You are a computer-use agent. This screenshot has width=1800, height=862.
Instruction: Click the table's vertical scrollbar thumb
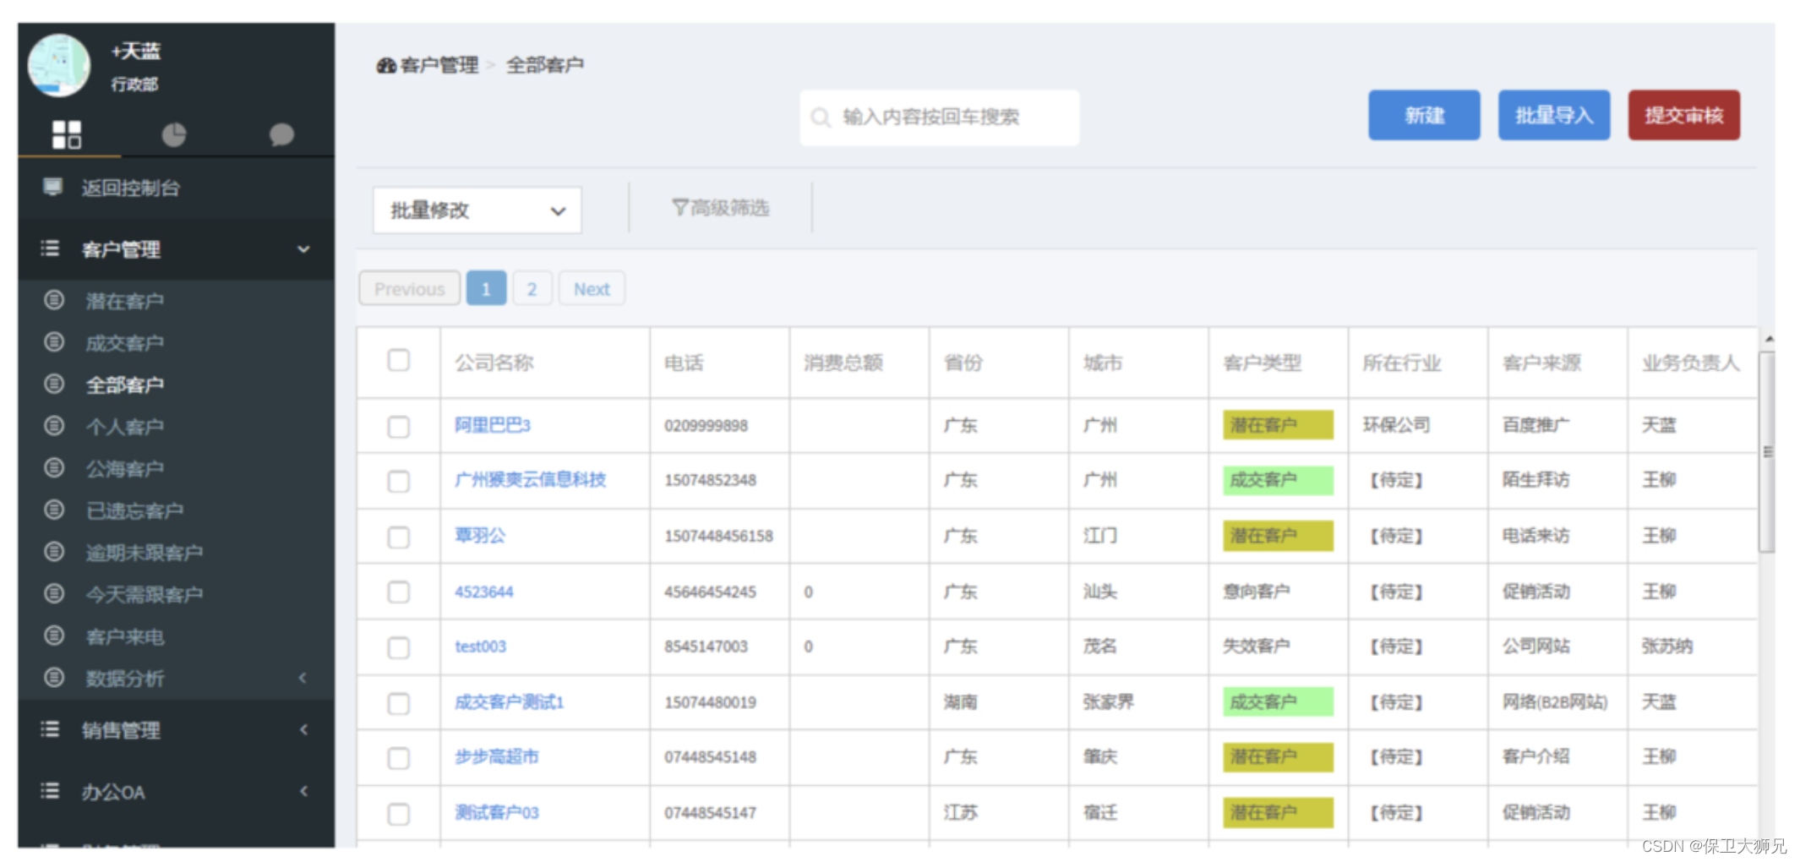pos(1767,452)
